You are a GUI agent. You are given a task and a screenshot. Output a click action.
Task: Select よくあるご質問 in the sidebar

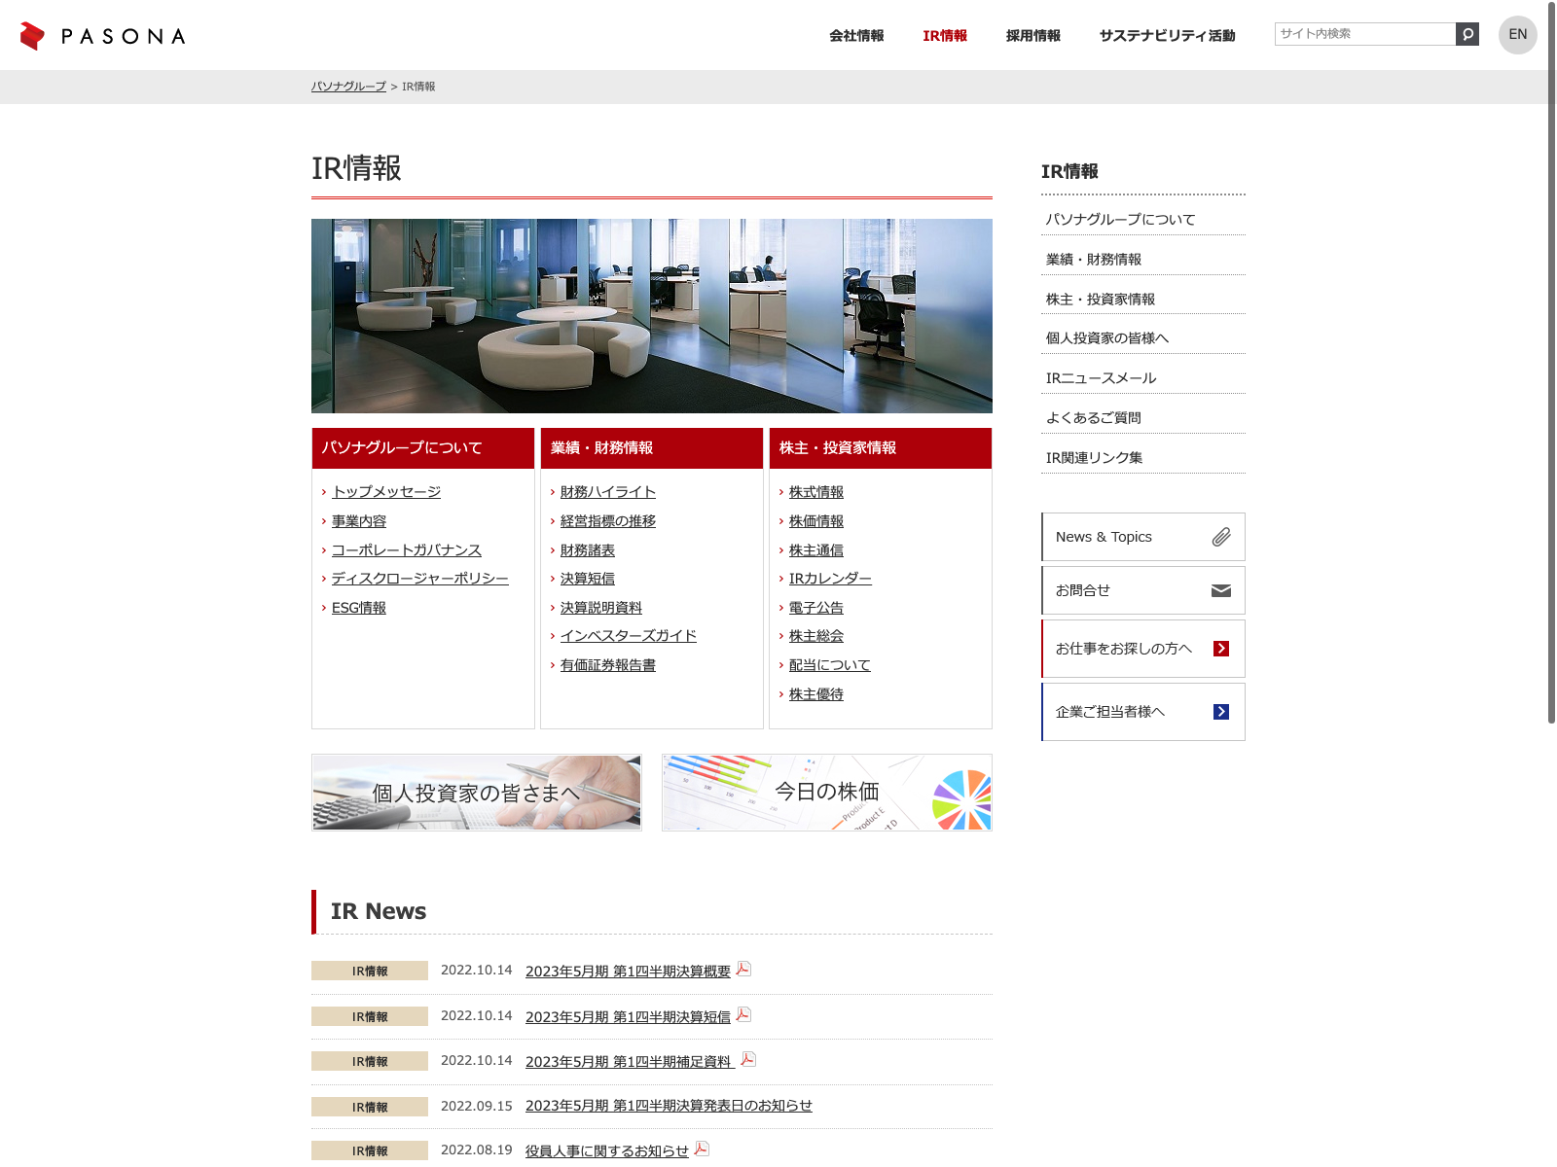[x=1094, y=418]
